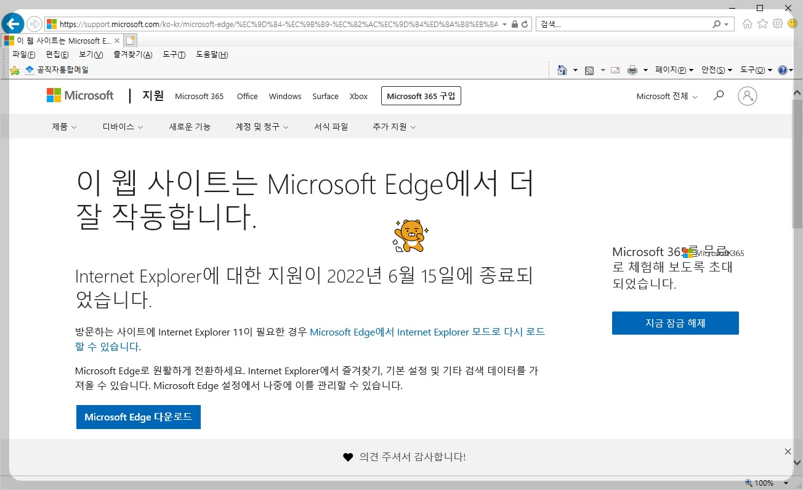The image size is (803, 490).
Task: Close the current tab with its X
Action: click(117, 41)
